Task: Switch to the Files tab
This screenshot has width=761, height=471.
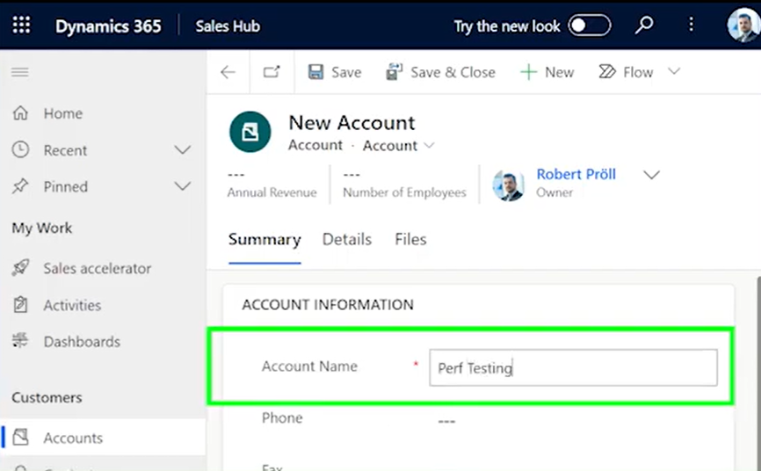Action: click(410, 239)
